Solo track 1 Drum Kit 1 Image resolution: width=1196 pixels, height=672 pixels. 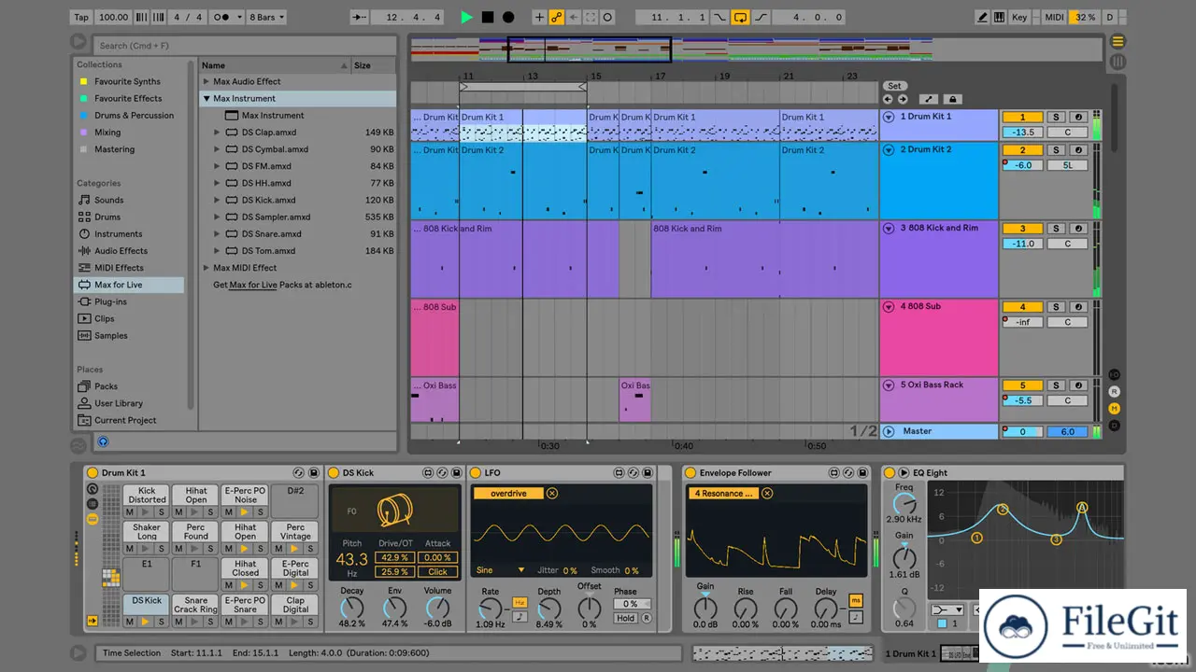coord(1056,117)
